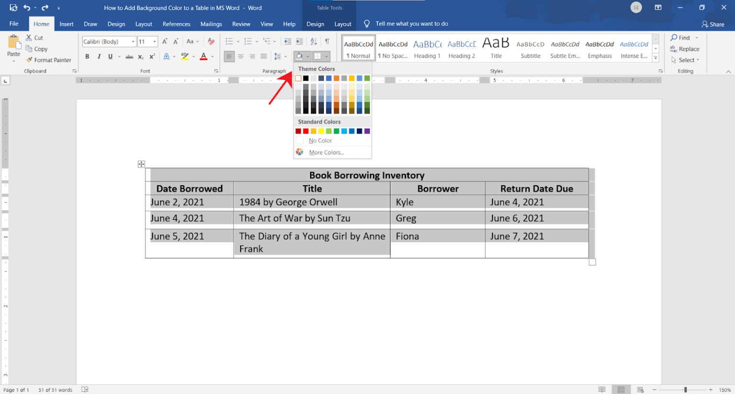Toggle Italic formatting

pyautogui.click(x=99, y=56)
